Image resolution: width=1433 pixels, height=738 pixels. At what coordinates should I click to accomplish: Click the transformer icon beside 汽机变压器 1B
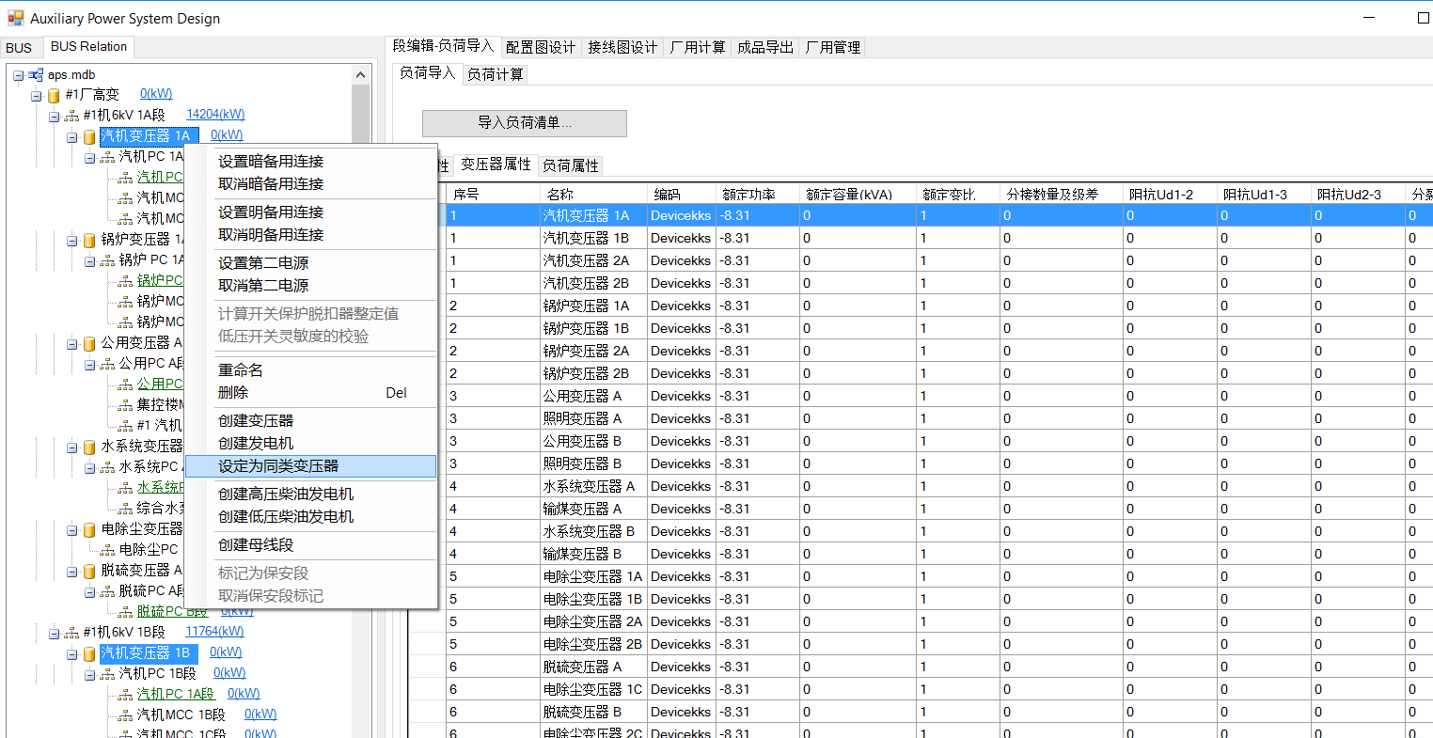(89, 653)
